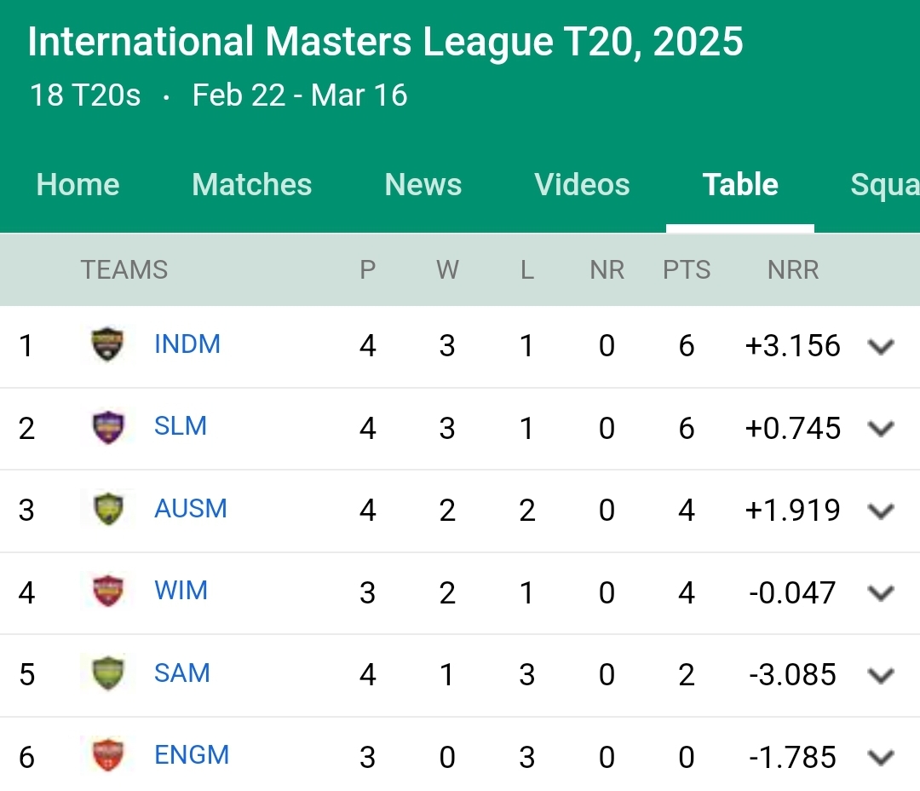Go to the Videos tab

(x=582, y=184)
